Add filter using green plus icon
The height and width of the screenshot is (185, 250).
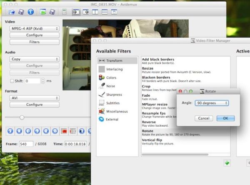point(227,162)
